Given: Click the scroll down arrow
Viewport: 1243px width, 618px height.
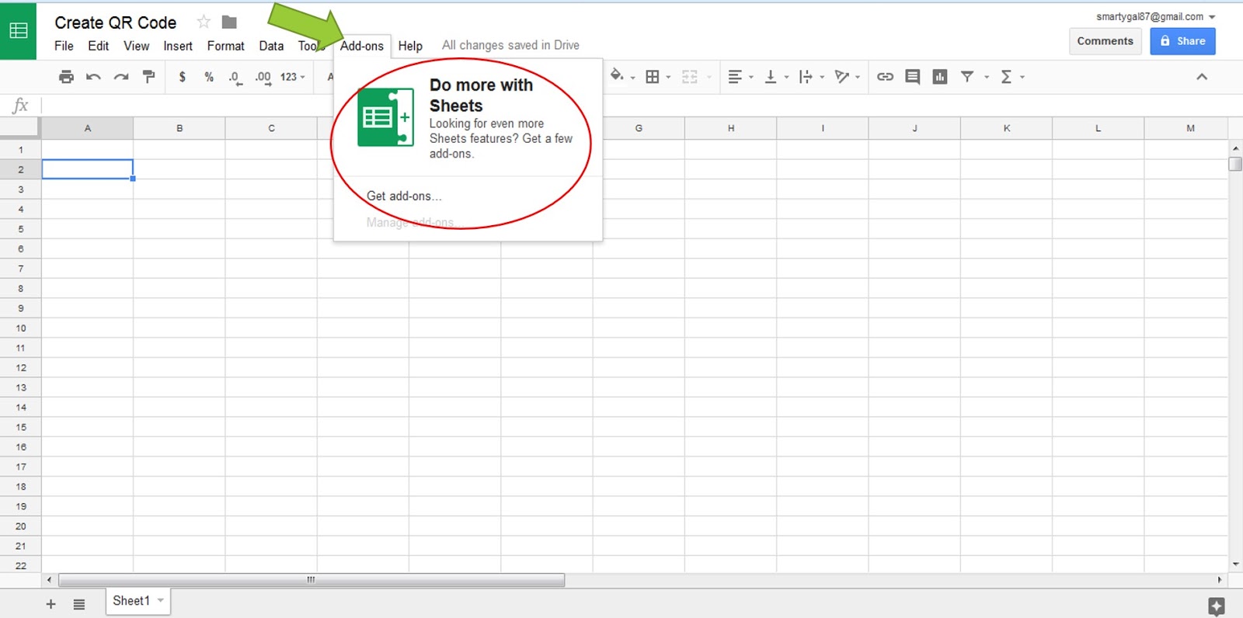Looking at the screenshot, I should pos(1235,564).
